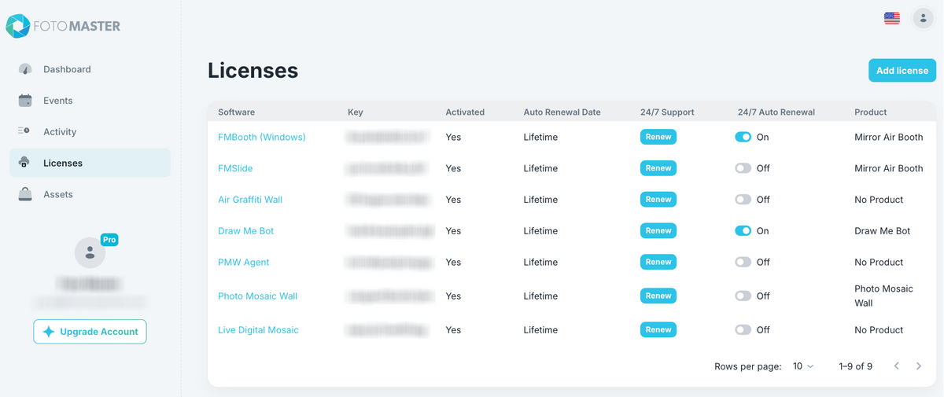Viewport: 944px width, 397px height.
Task: Open Activity in the sidebar
Action: 90,132
